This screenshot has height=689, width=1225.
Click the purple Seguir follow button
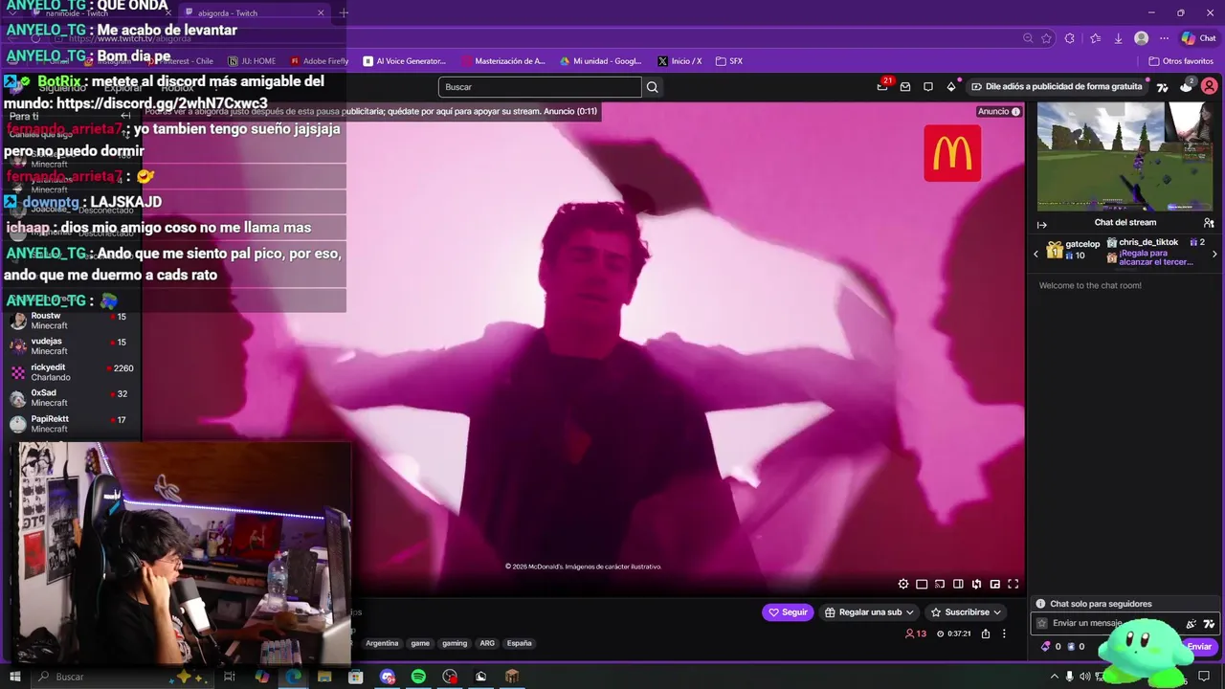tap(787, 612)
